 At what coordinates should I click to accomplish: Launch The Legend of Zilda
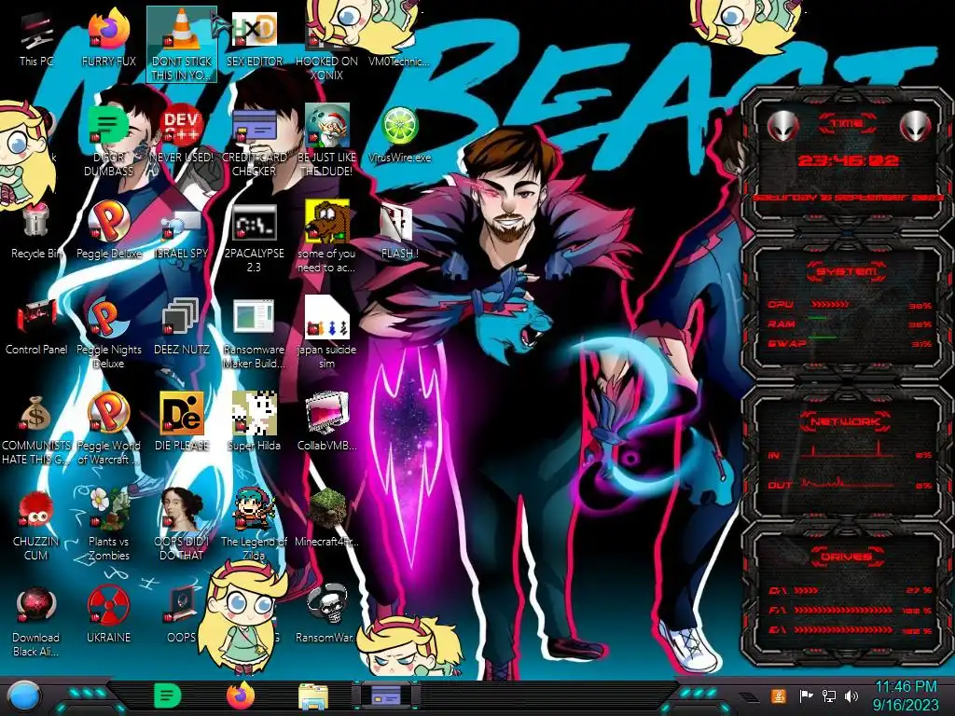(x=255, y=525)
